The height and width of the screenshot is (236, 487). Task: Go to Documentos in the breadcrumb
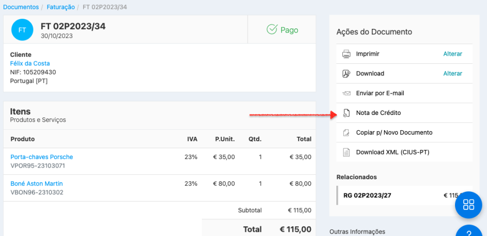point(21,7)
